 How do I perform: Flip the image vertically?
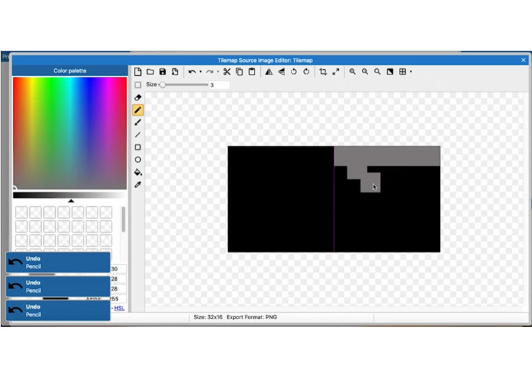pyautogui.click(x=281, y=72)
